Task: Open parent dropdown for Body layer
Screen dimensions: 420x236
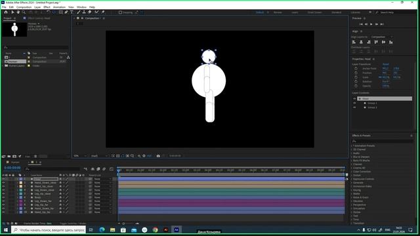Action: (103, 197)
